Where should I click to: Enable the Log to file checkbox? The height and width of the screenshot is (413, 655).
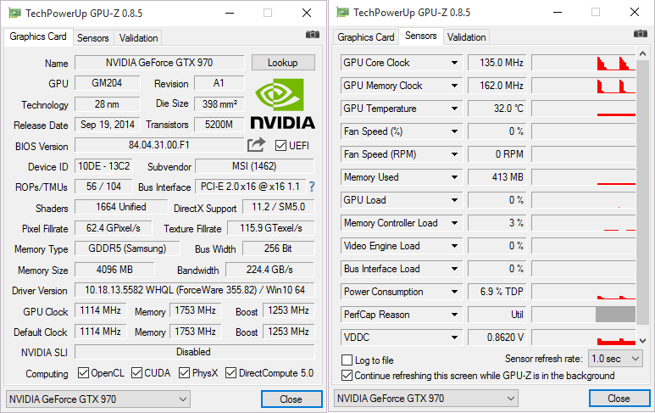347,360
